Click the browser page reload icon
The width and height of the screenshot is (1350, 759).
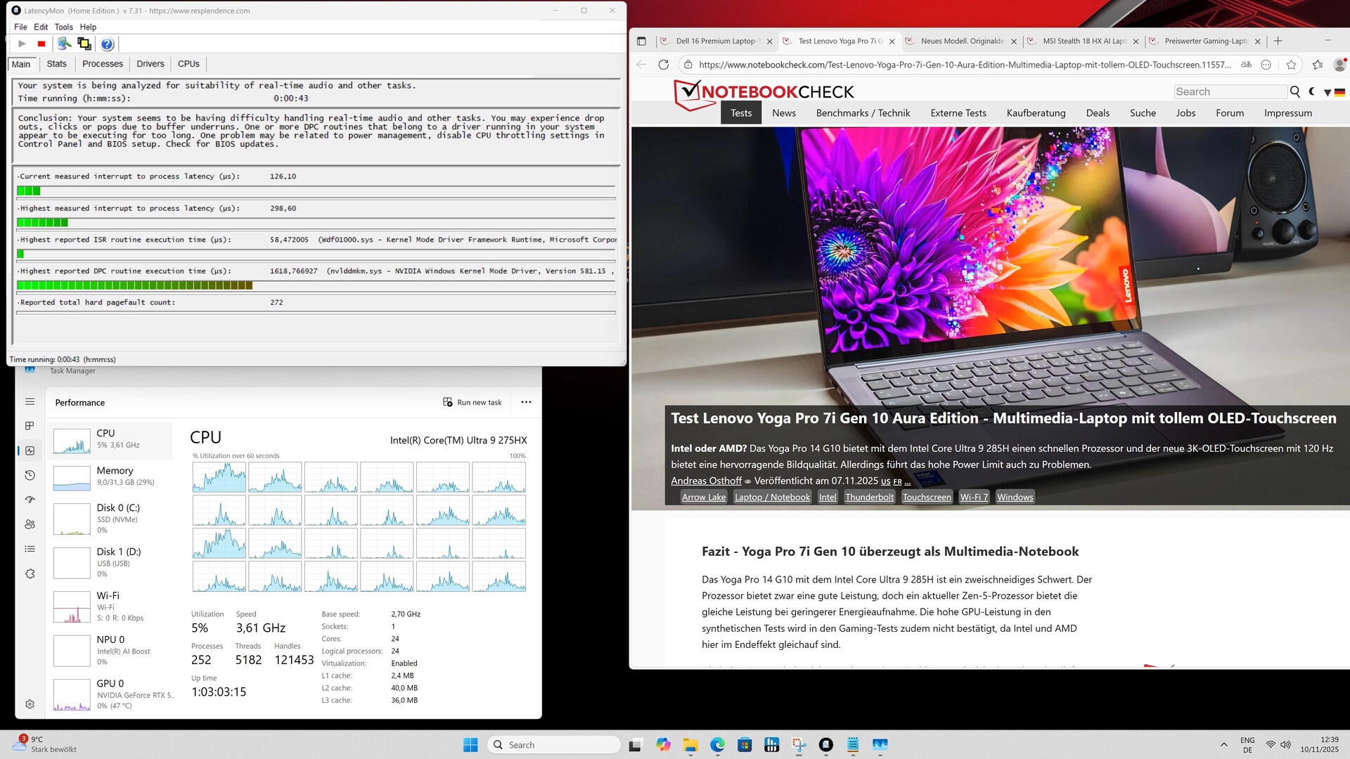click(663, 65)
